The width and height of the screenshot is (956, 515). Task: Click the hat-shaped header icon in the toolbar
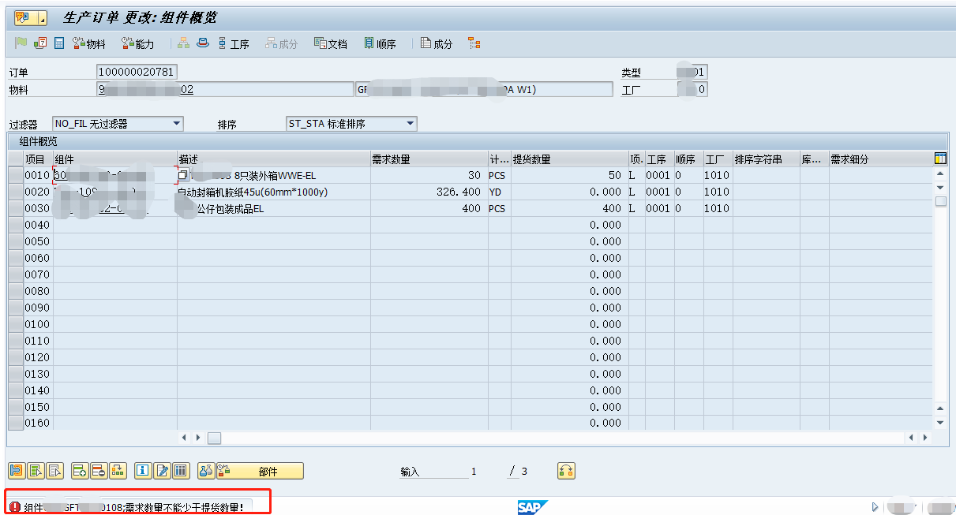[x=203, y=43]
